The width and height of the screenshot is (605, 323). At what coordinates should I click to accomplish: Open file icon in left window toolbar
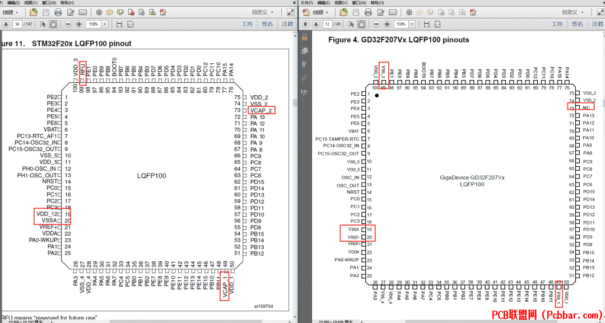(34, 12)
